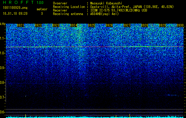186x118 pixels.
Task: Click the 0926 time marker
Action: pyautogui.click(x=109, y=25)
